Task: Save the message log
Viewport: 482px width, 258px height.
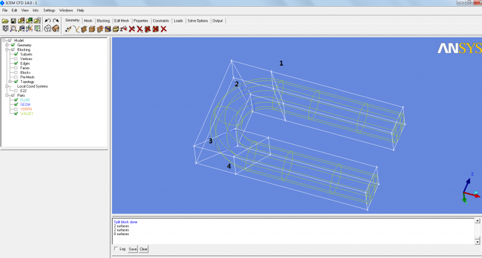Action: click(x=133, y=249)
